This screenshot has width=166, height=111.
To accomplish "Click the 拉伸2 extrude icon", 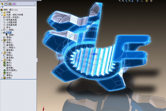I will (x=5, y=78).
